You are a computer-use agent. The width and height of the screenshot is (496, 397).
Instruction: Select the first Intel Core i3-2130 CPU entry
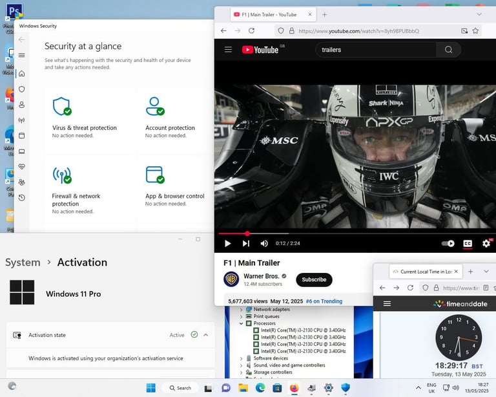tap(300, 330)
